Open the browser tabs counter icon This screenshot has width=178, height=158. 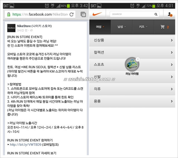click(83, 14)
